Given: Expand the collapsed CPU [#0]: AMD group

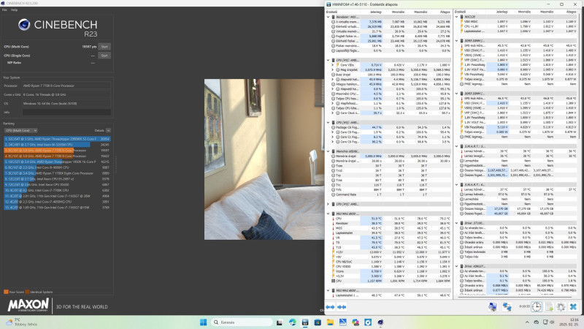Looking at the screenshot, I should 328,205.
